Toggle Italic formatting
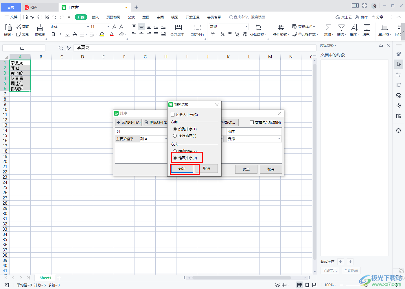This screenshot has height=289, width=405. click(x=60, y=34)
